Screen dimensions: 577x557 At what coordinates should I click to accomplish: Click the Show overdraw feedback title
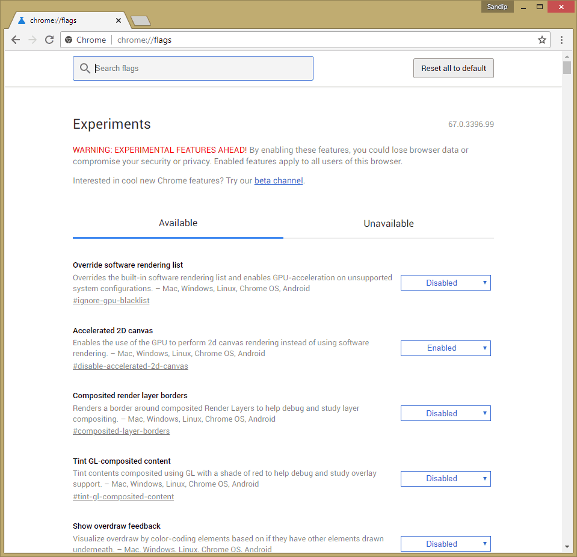coord(117,526)
